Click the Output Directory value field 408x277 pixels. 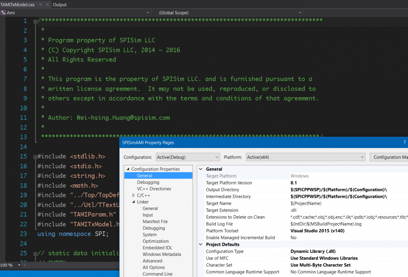point(339,190)
